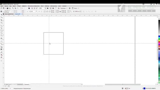Image resolution: width=160 pixels, height=90 pixels.
Task: Open the Edit (Правка) menu
Action: (x=6, y=6)
